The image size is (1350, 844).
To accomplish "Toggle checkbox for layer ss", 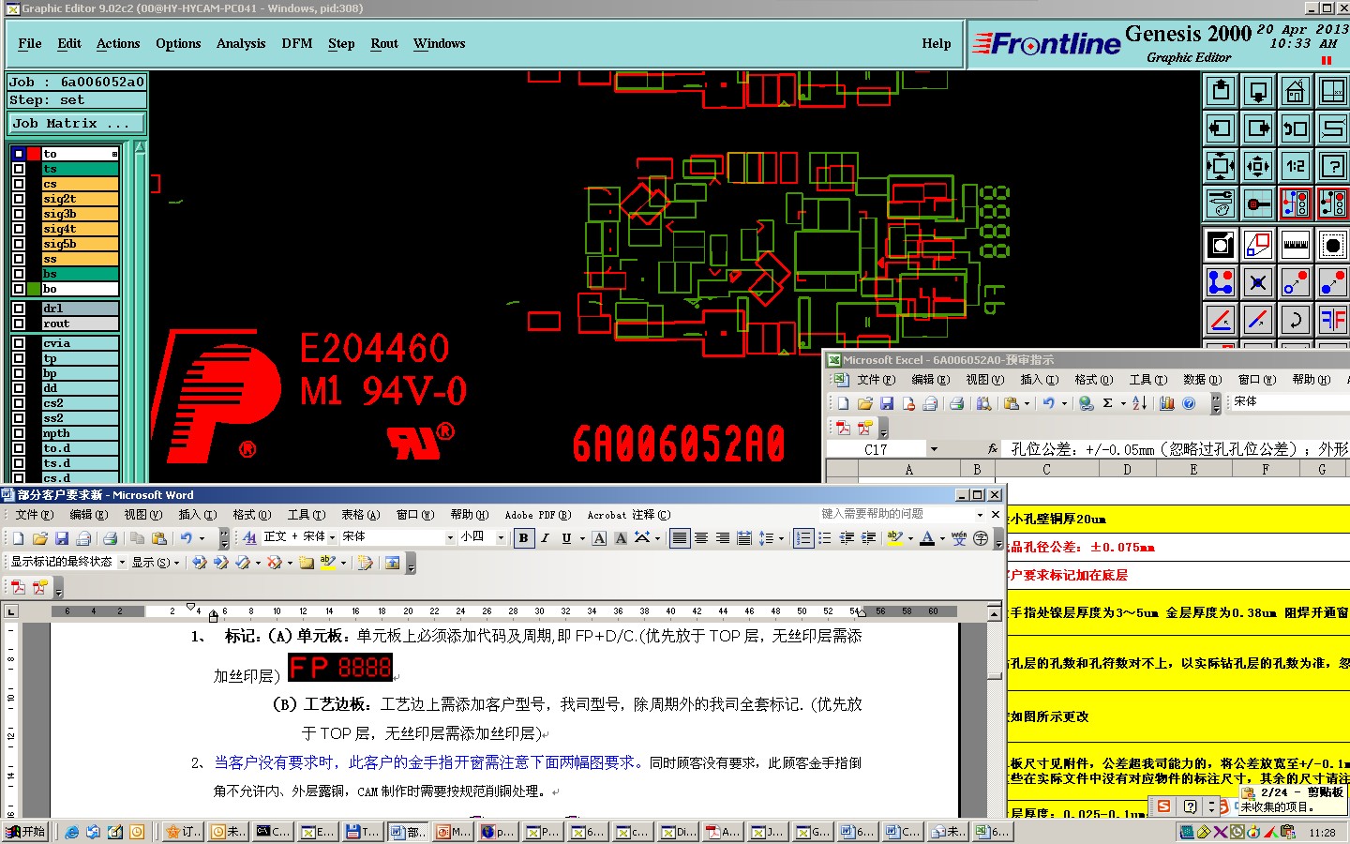I will pyautogui.click(x=19, y=259).
